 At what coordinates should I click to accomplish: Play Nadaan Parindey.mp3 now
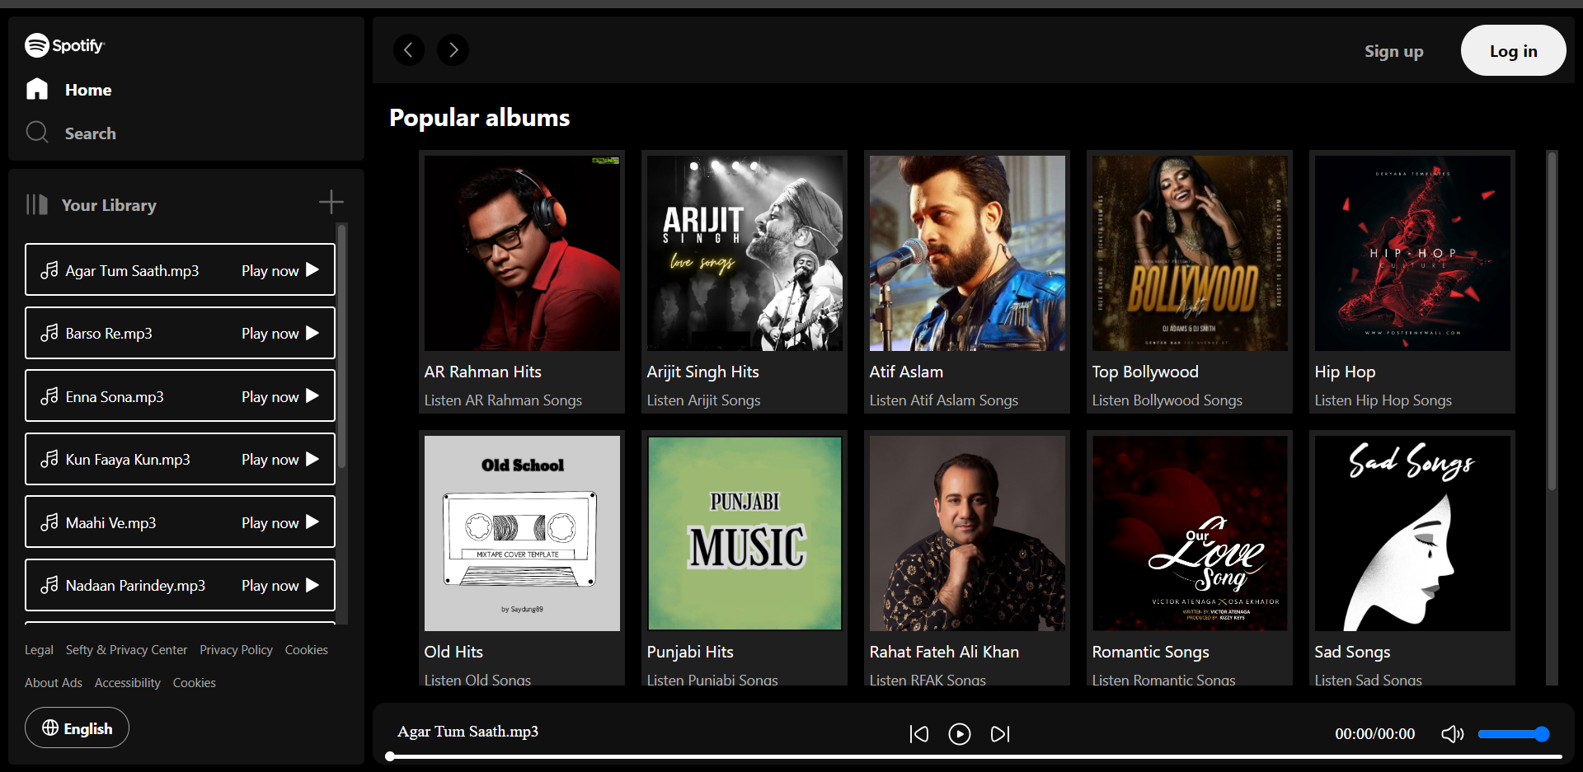click(279, 585)
